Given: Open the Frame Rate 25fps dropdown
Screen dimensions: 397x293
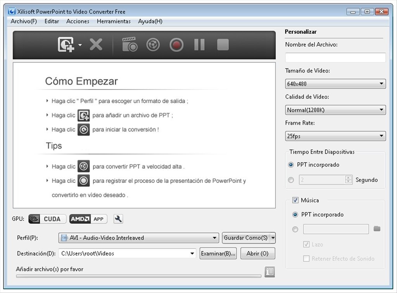Looking at the screenshot, I should click(335, 136).
